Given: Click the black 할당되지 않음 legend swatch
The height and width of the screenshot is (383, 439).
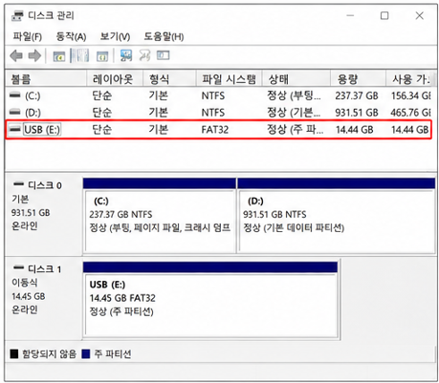Looking at the screenshot, I should 14,353.
